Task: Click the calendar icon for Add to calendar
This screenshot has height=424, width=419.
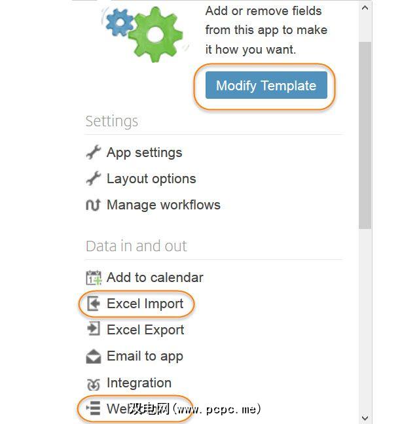Action: coord(94,278)
